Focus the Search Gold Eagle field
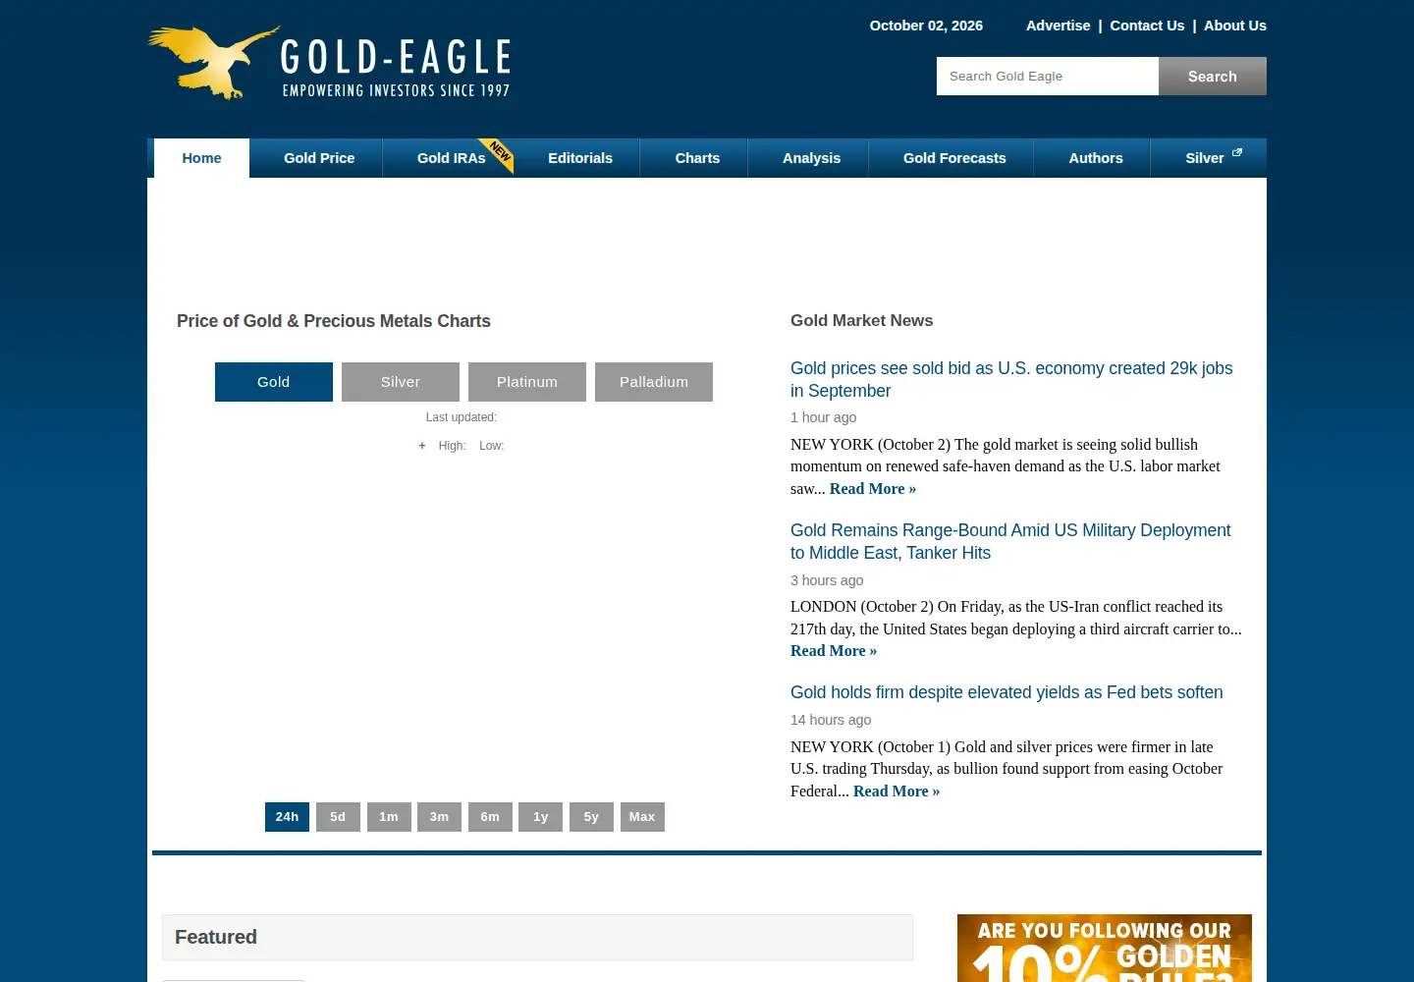The width and height of the screenshot is (1414, 982). 1048,77
